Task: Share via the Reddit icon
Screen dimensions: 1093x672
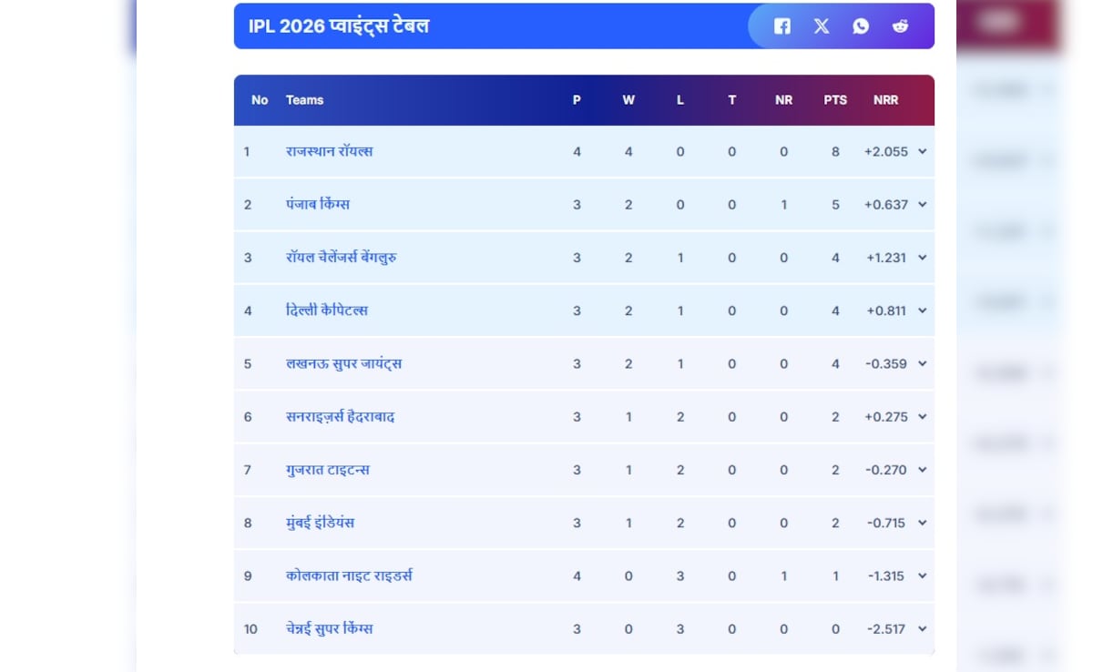Action: click(900, 26)
